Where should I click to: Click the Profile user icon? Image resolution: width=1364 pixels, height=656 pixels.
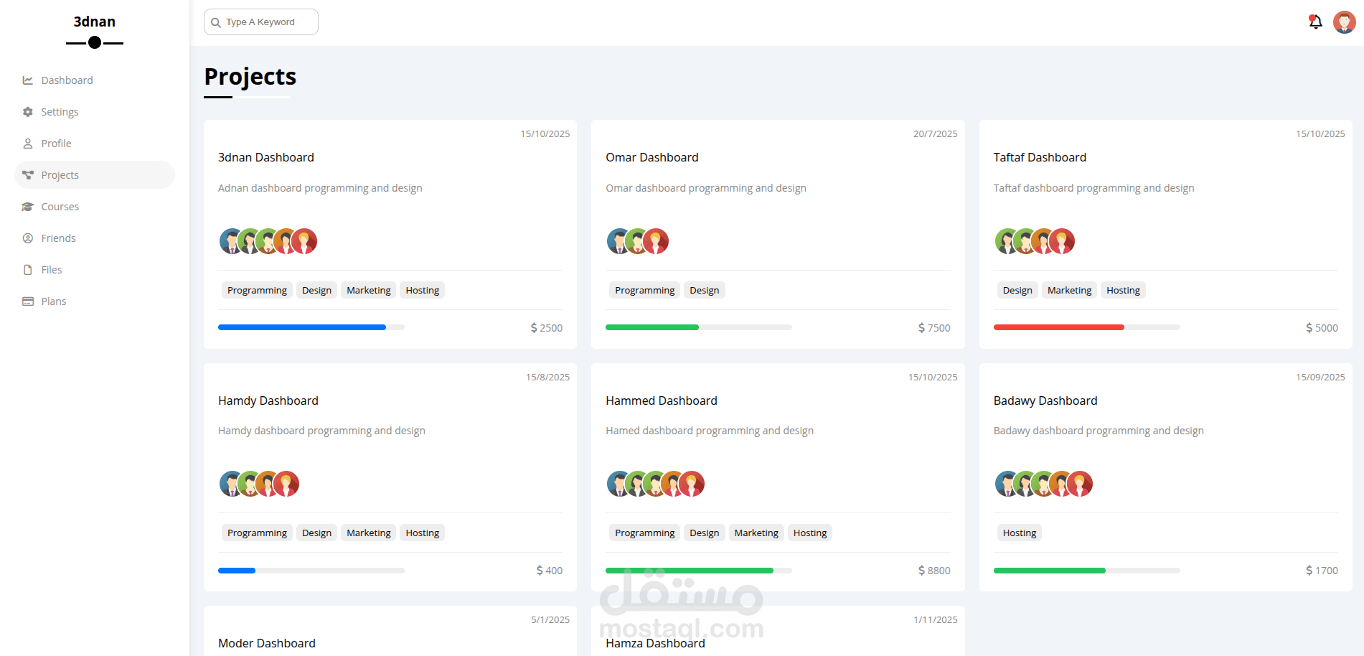28,144
